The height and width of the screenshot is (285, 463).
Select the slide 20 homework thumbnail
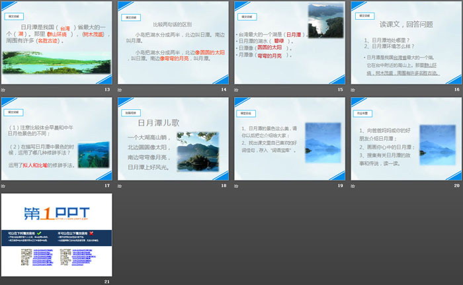coord(406,139)
